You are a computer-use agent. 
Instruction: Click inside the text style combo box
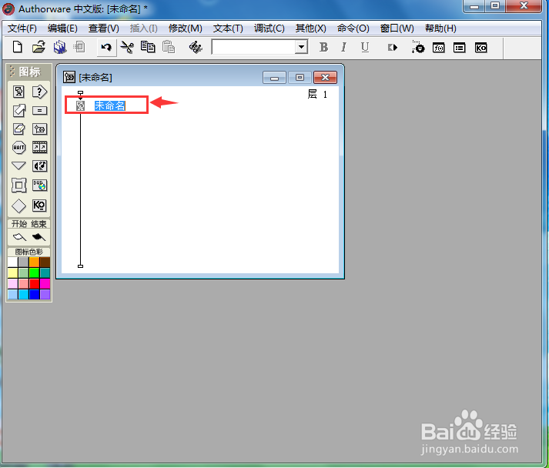tap(254, 47)
